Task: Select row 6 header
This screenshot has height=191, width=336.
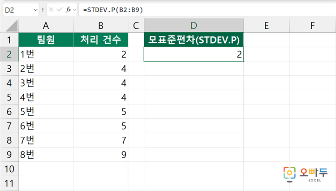Action: pos(9,112)
